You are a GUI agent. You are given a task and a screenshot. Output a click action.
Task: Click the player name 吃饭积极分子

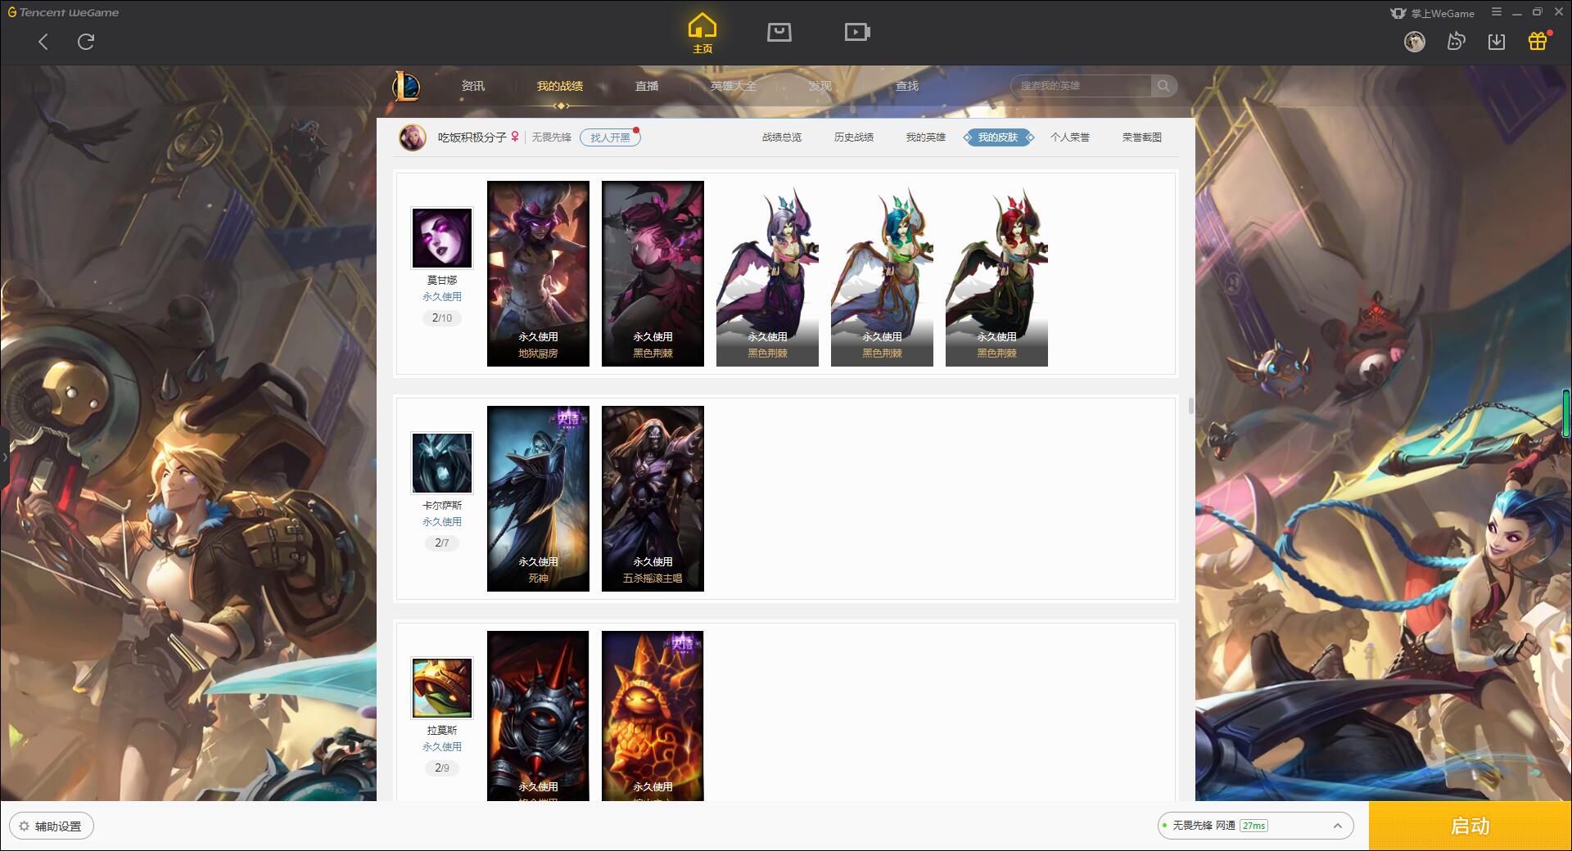tap(472, 137)
